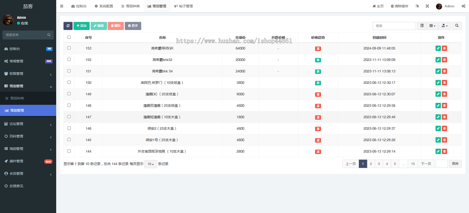
Task: Open the 更多 more actions dropdown button
Action: point(133,26)
